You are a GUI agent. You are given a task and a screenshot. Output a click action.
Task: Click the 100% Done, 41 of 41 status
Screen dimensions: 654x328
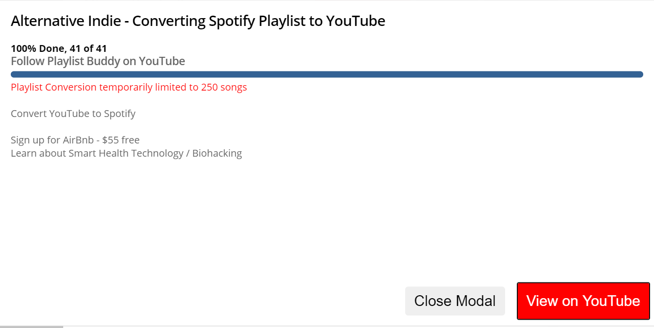59,48
